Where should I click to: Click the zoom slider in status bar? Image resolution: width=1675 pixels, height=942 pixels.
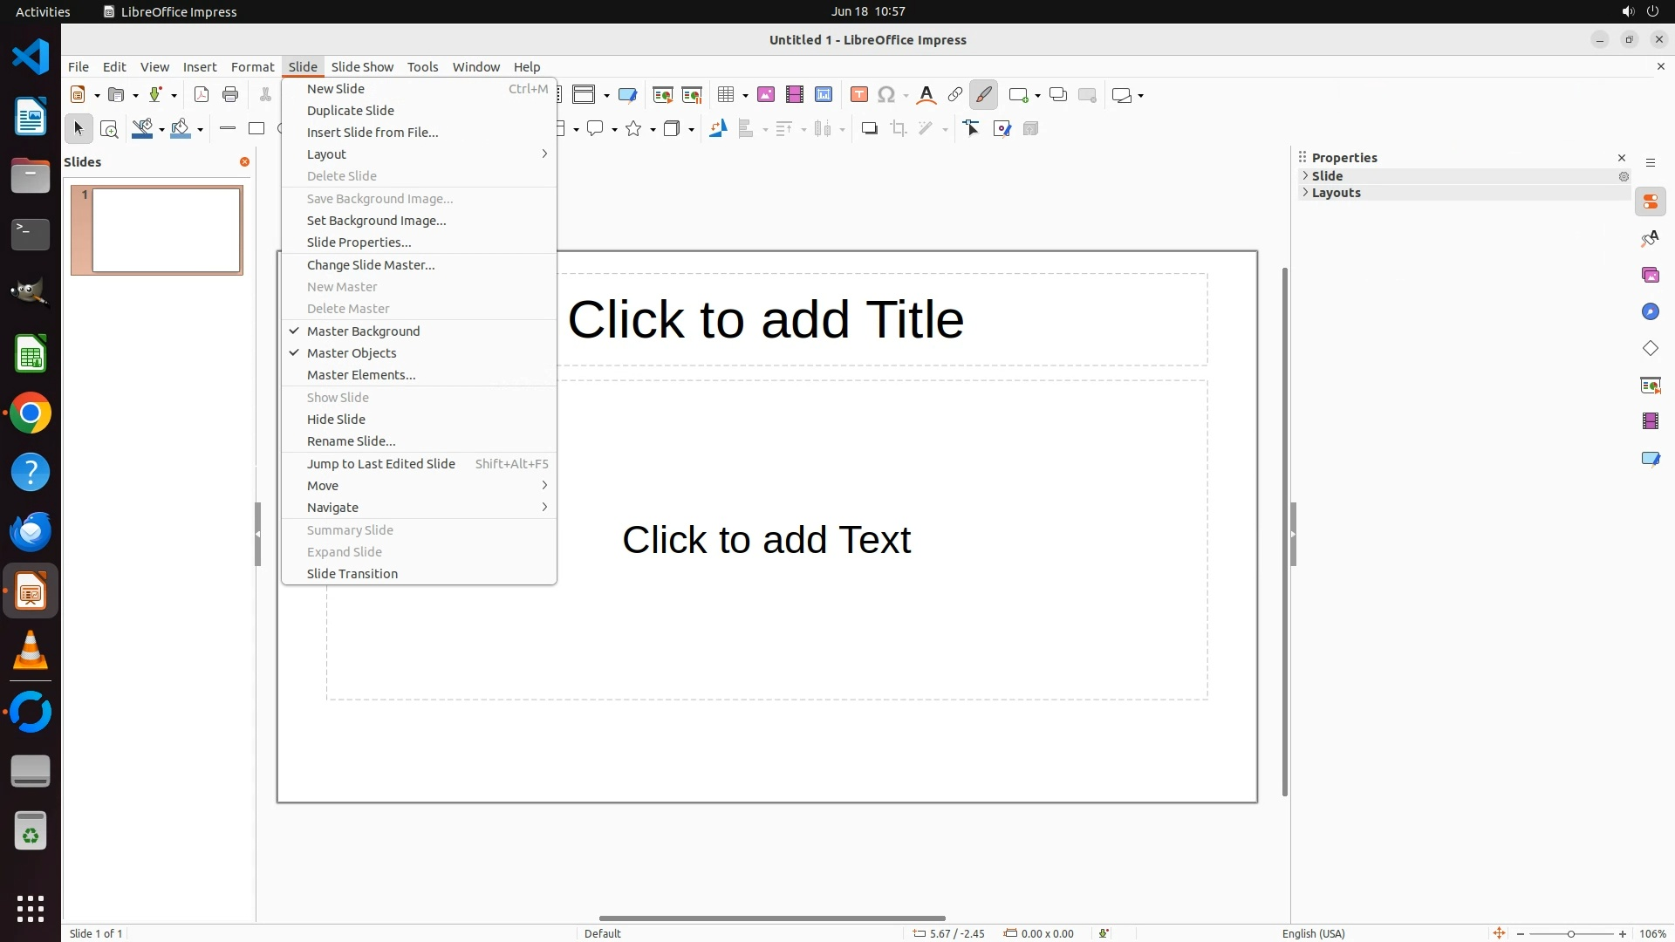tap(1570, 934)
